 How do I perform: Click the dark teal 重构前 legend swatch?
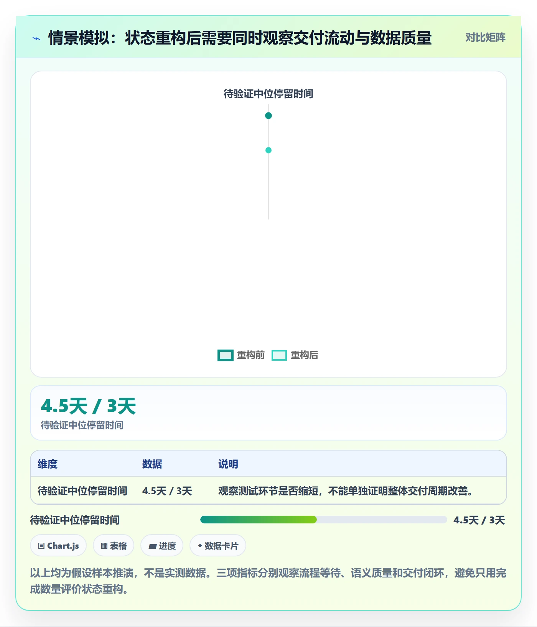(x=225, y=355)
